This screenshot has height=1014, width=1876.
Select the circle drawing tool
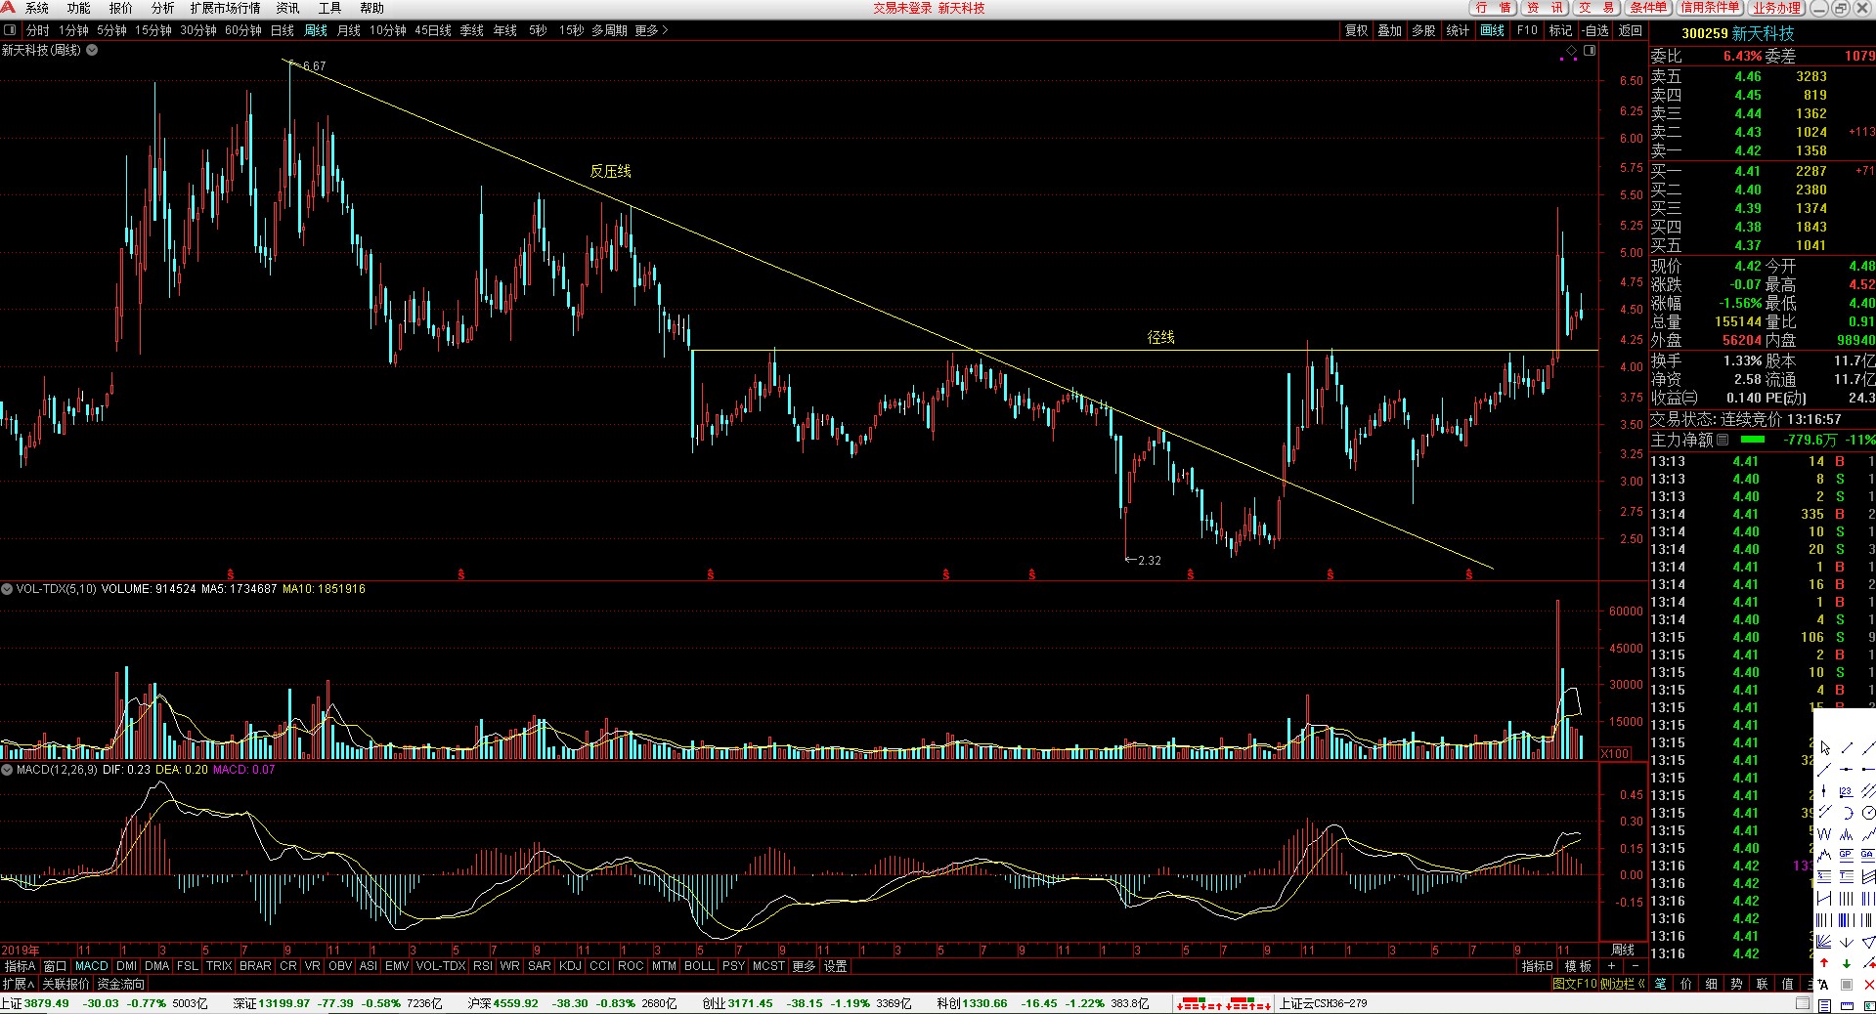click(x=1868, y=813)
